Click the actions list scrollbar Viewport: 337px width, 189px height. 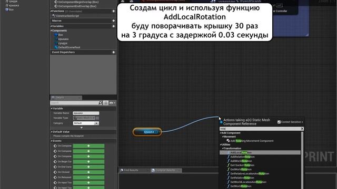coord(302,160)
